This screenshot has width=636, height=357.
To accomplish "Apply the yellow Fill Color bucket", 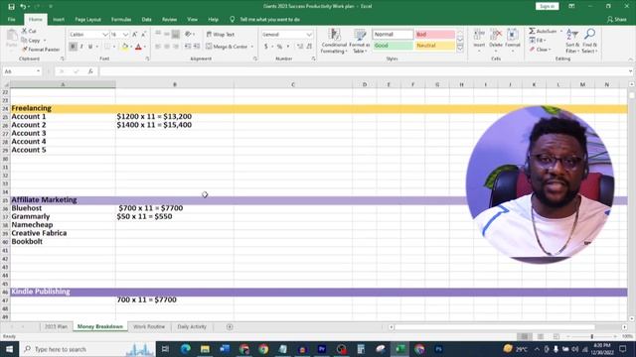I will tap(125, 47).
